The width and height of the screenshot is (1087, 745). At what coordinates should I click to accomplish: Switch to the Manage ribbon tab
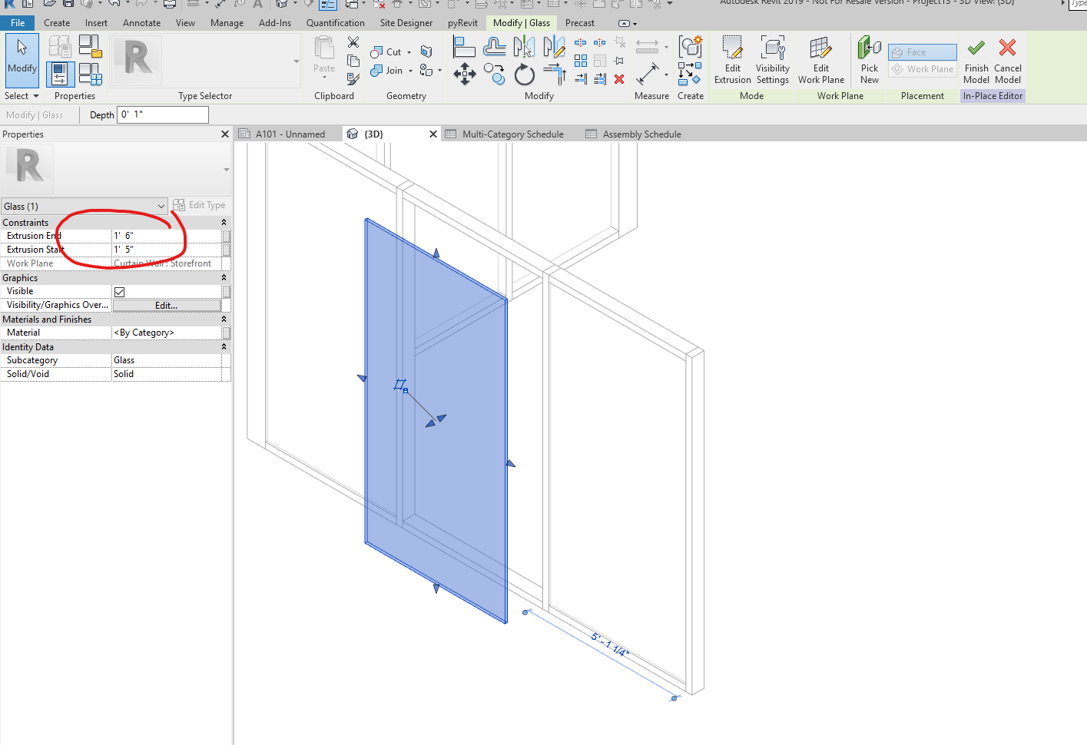pyautogui.click(x=227, y=23)
